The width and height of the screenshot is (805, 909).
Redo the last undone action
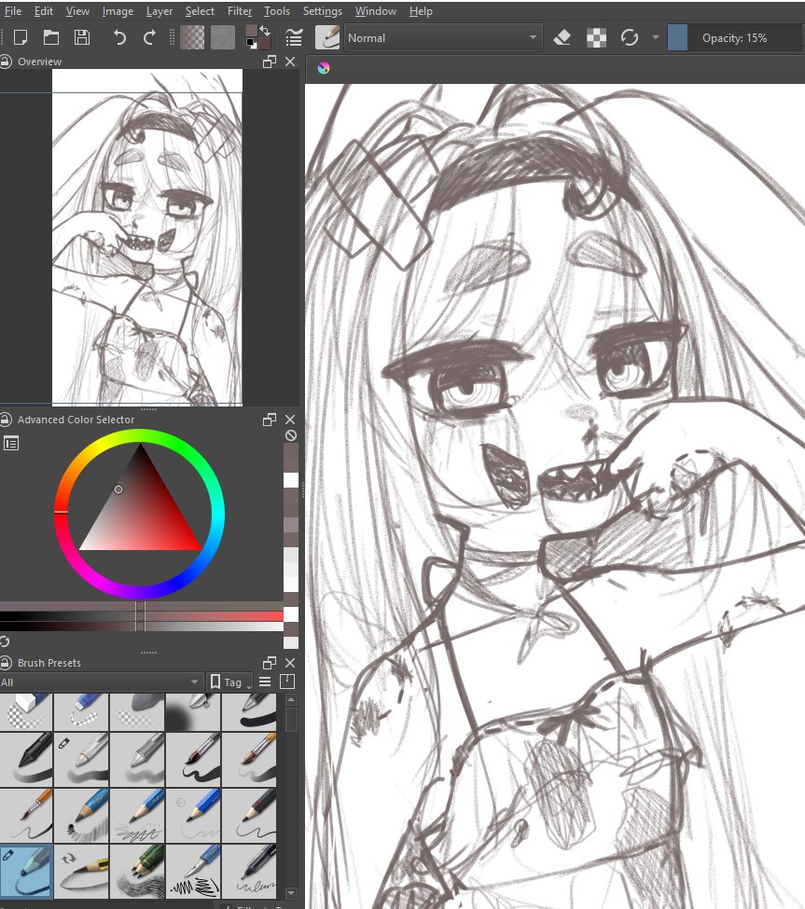pyautogui.click(x=149, y=37)
